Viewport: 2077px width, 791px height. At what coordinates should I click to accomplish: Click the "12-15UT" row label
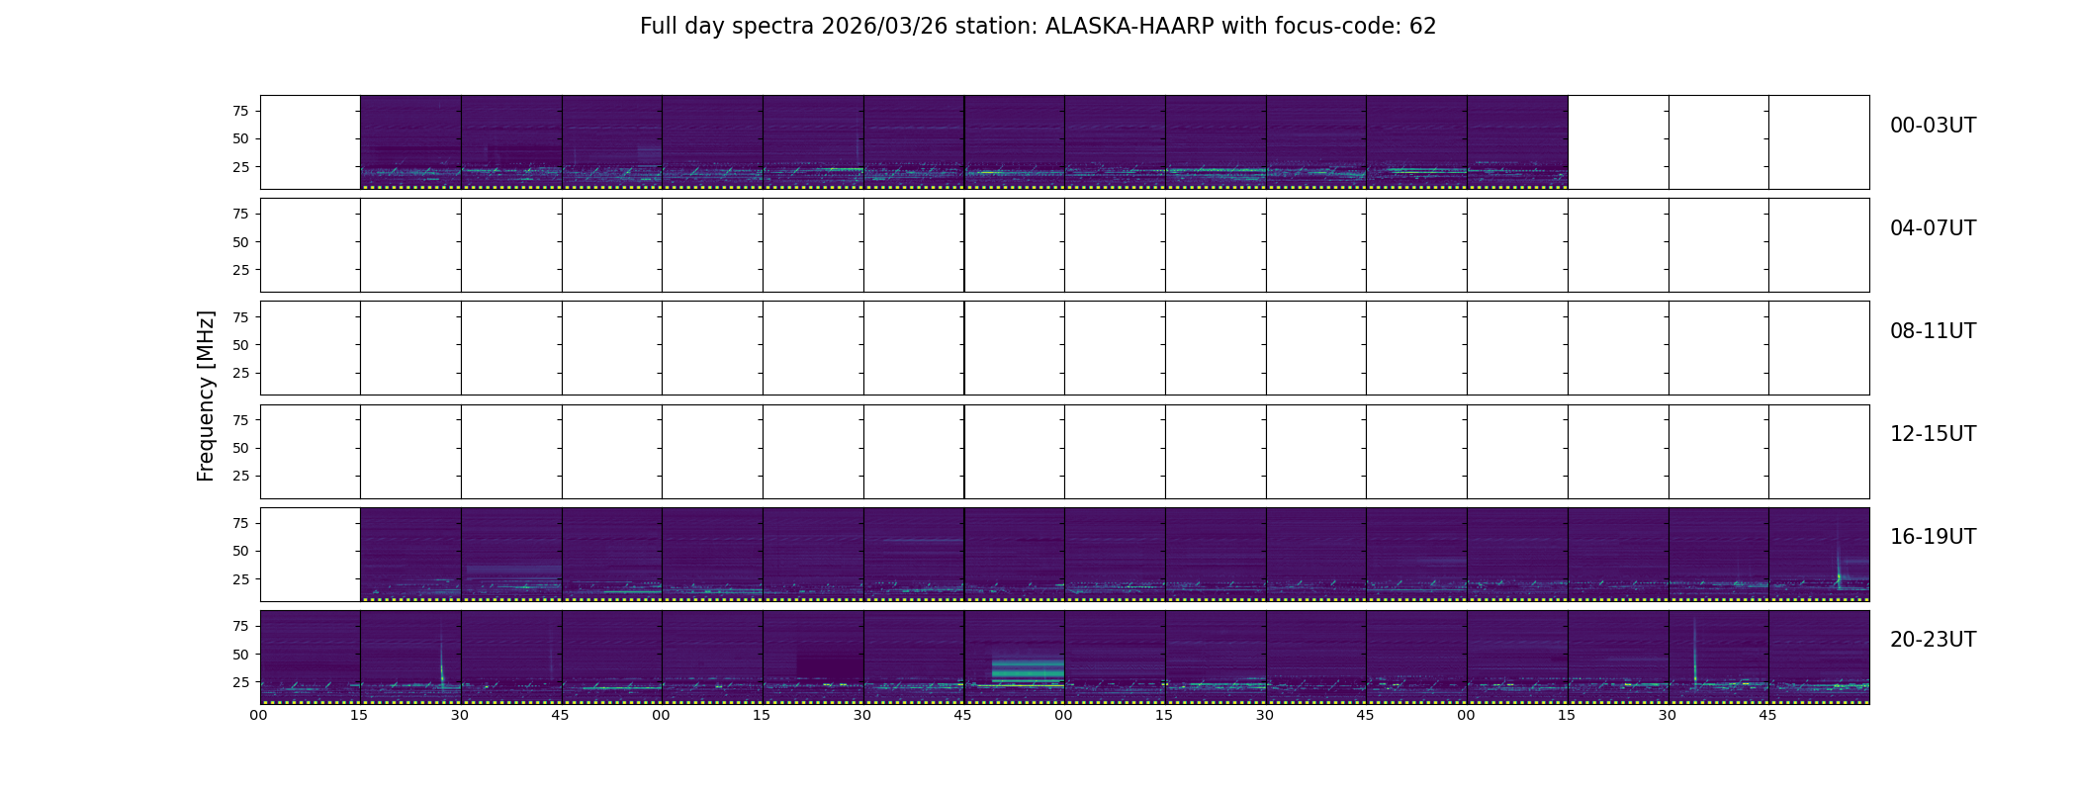coord(1933,434)
